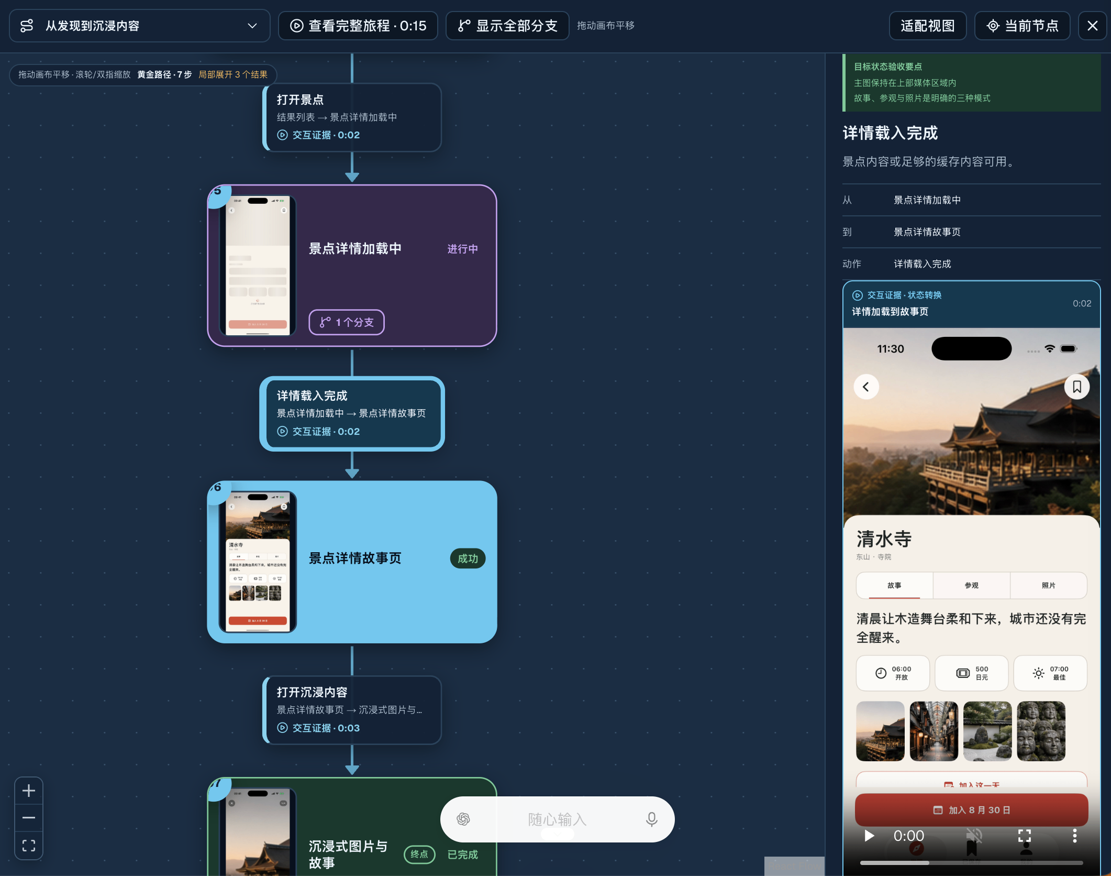Click 查看完整旅程 · 0:15 button
The width and height of the screenshot is (1111, 876).
tap(358, 26)
